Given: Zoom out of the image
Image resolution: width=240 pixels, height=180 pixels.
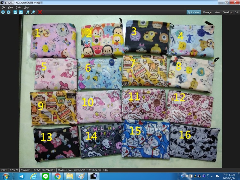Looking at the screenshot, I should tap(33, 12).
